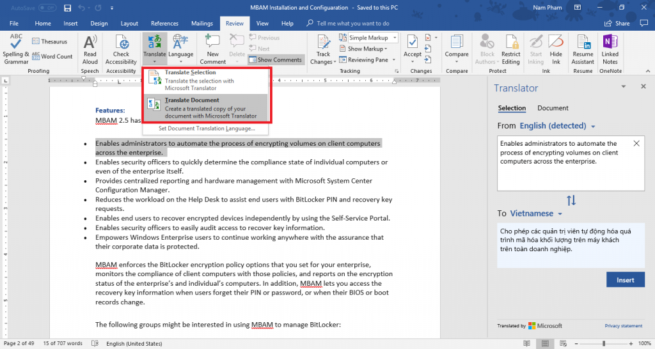Viewport: 655px width, 349px height.
Task: Open the Privacy statement link
Action: 623,325
